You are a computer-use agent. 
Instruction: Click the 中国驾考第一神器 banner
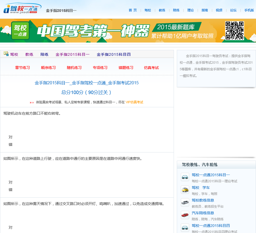(128, 31)
